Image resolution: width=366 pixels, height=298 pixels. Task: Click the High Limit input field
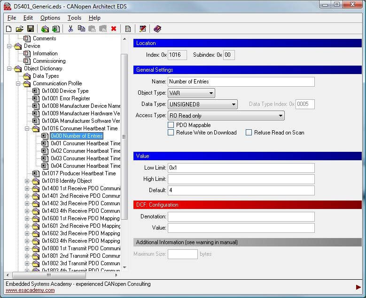click(x=241, y=179)
